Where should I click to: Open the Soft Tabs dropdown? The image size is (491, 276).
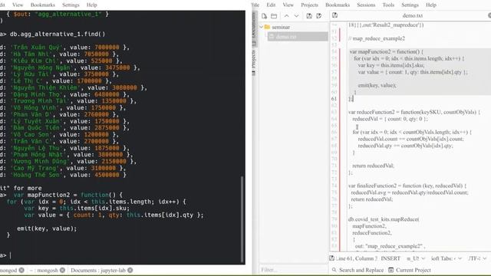pyautogui.click(x=447, y=258)
